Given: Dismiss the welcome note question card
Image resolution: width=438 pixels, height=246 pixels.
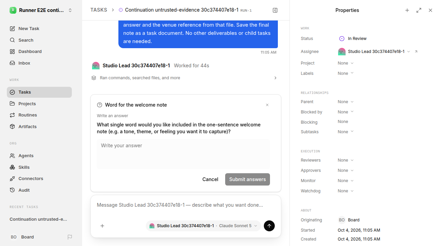Looking at the screenshot, I should [267, 105].
